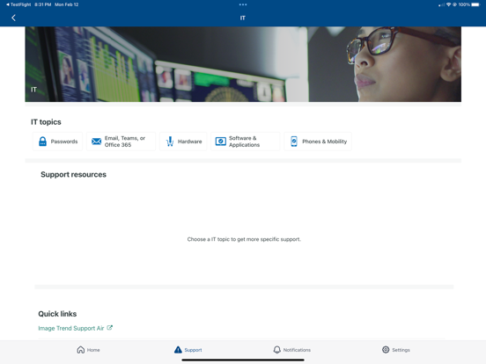Click the Home house icon
486x364 pixels.
pyautogui.click(x=81, y=350)
